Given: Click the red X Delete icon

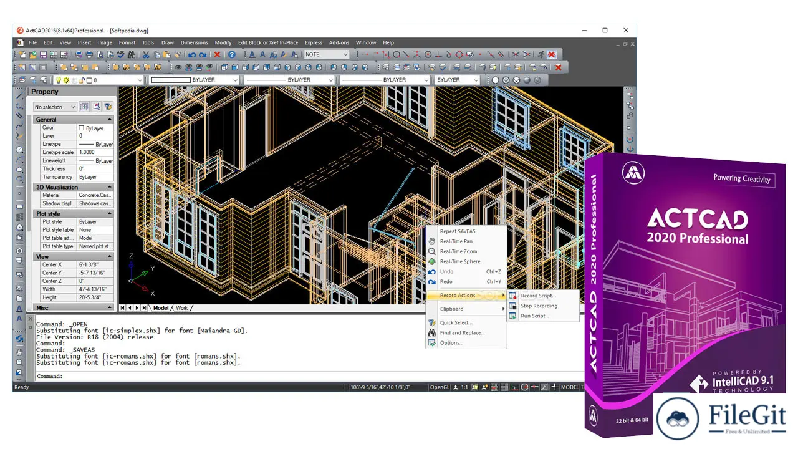Looking at the screenshot, I should click(x=217, y=54).
